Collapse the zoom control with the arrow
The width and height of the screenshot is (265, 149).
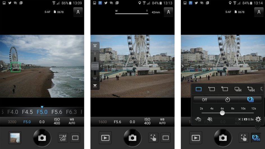[x=101, y=66]
